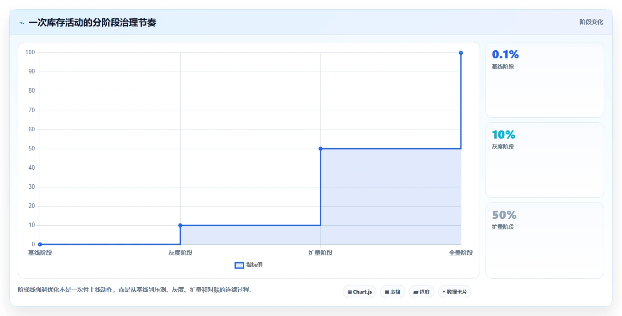Click the y-axis value 70
The height and width of the screenshot is (316, 622).
tap(31, 110)
